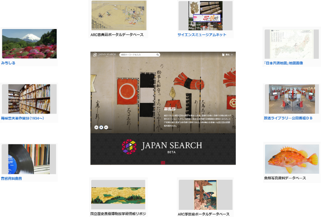Open the 放送ライブラリー公開番組DB link
The height and width of the screenshot is (217, 321).
click(x=288, y=118)
